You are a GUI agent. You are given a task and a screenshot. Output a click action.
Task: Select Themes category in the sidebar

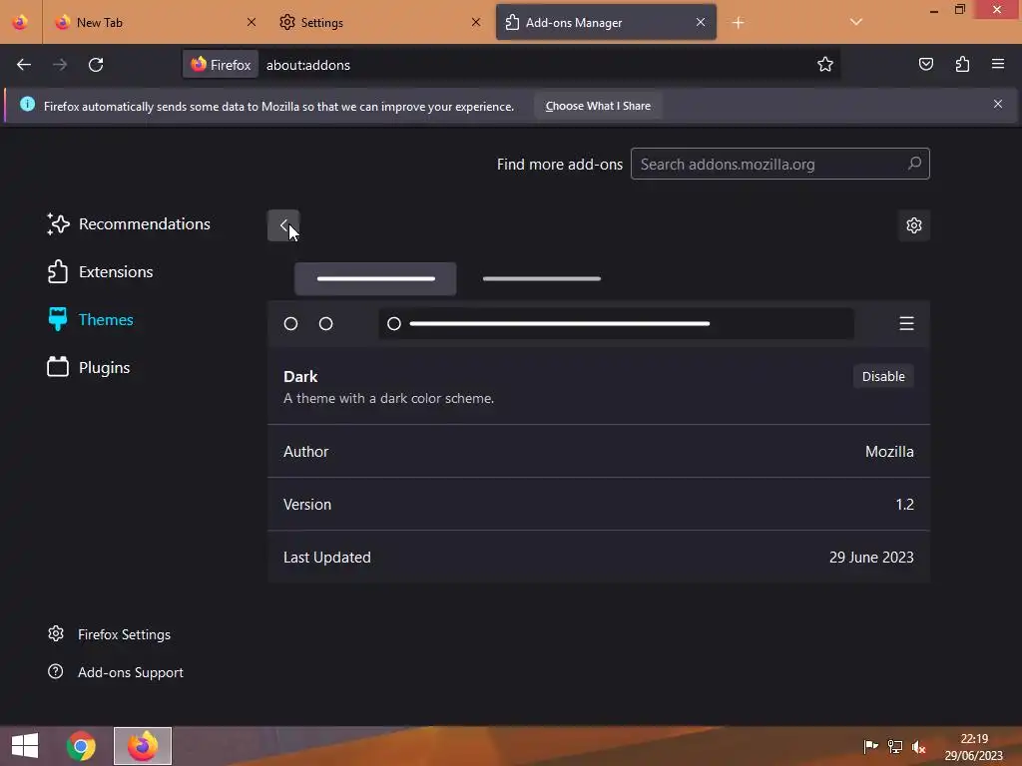[x=91, y=319]
